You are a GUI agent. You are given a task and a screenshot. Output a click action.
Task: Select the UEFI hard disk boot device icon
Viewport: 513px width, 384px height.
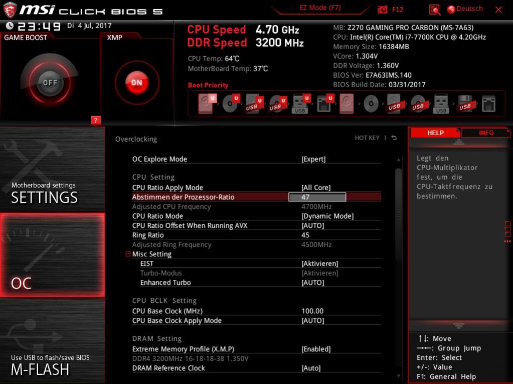207,104
